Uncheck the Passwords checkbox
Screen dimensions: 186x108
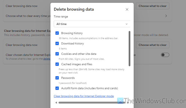(57, 78)
